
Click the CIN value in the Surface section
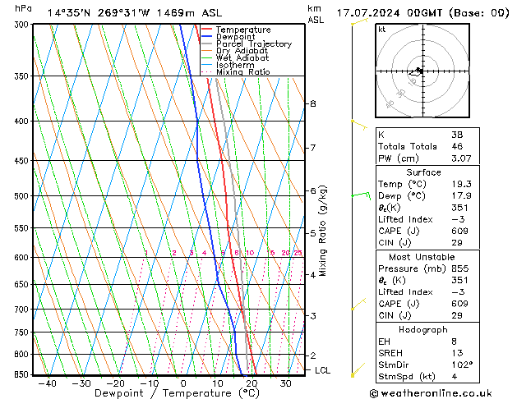point(457,243)
